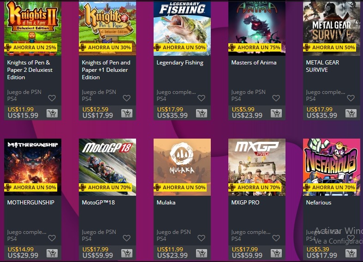Viewport: 363px width, 262px height.
Task: Add MOTHERGUNSHIP to cart
Action: click(52, 253)
